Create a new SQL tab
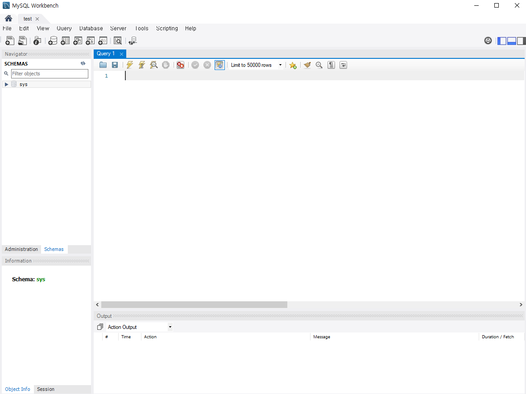The width and height of the screenshot is (526, 394). click(10, 41)
